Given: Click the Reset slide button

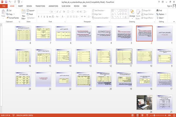Looking at the screenshot, I should (x=30, y=14).
